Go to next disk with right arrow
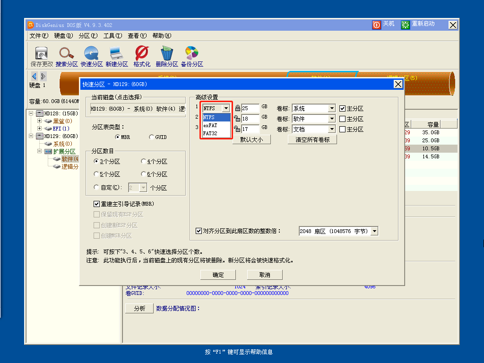This screenshot has width=484, height=363. (43, 76)
